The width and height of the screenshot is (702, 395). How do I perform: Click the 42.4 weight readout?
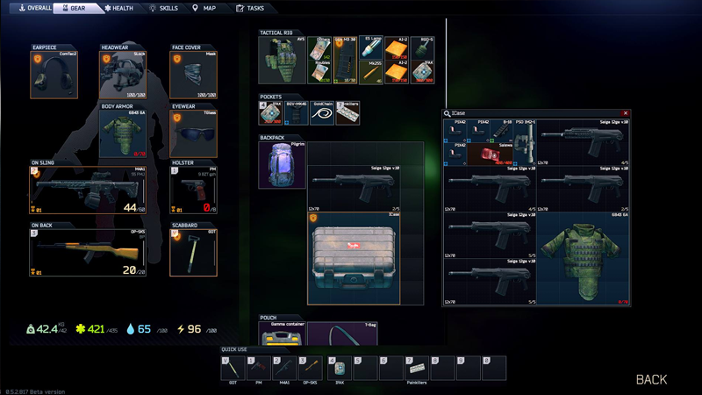point(46,329)
